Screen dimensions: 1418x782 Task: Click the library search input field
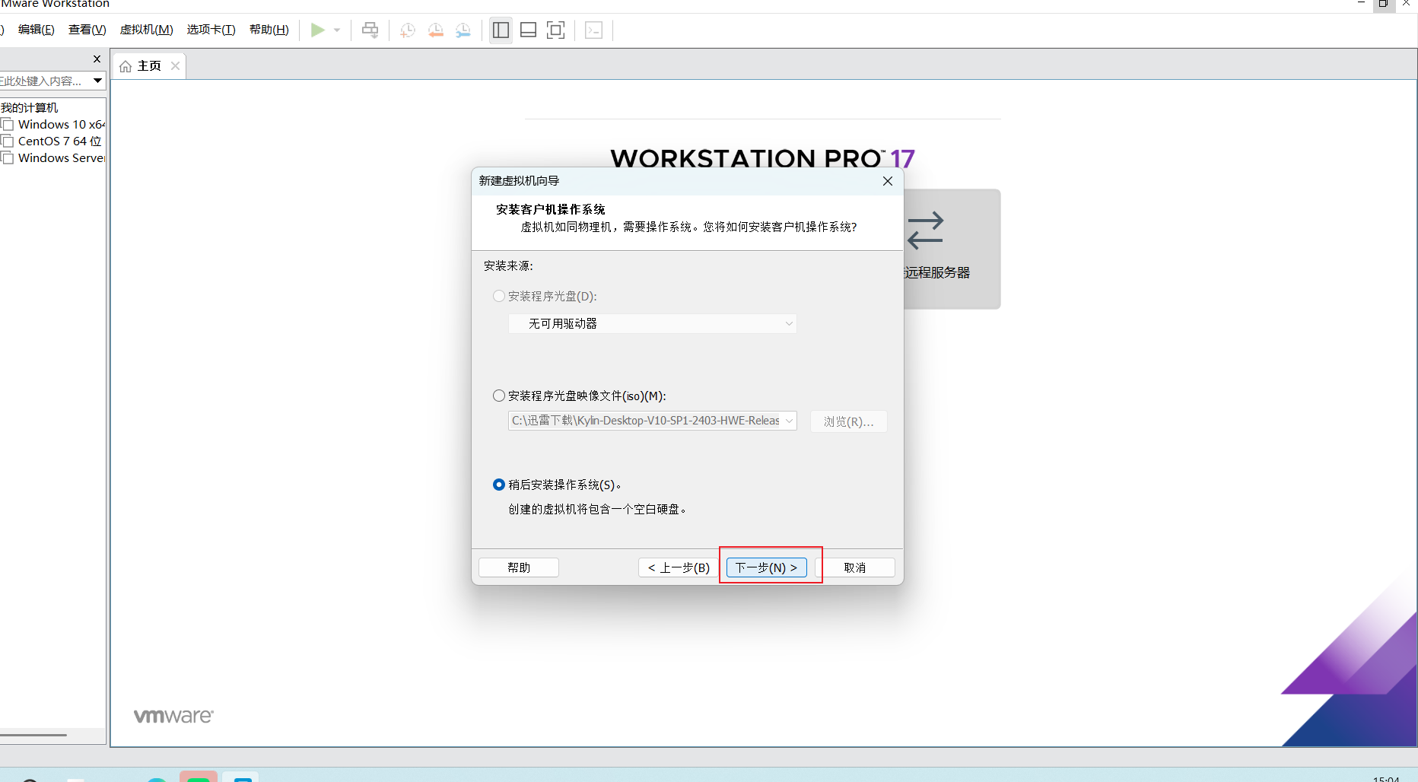44,81
